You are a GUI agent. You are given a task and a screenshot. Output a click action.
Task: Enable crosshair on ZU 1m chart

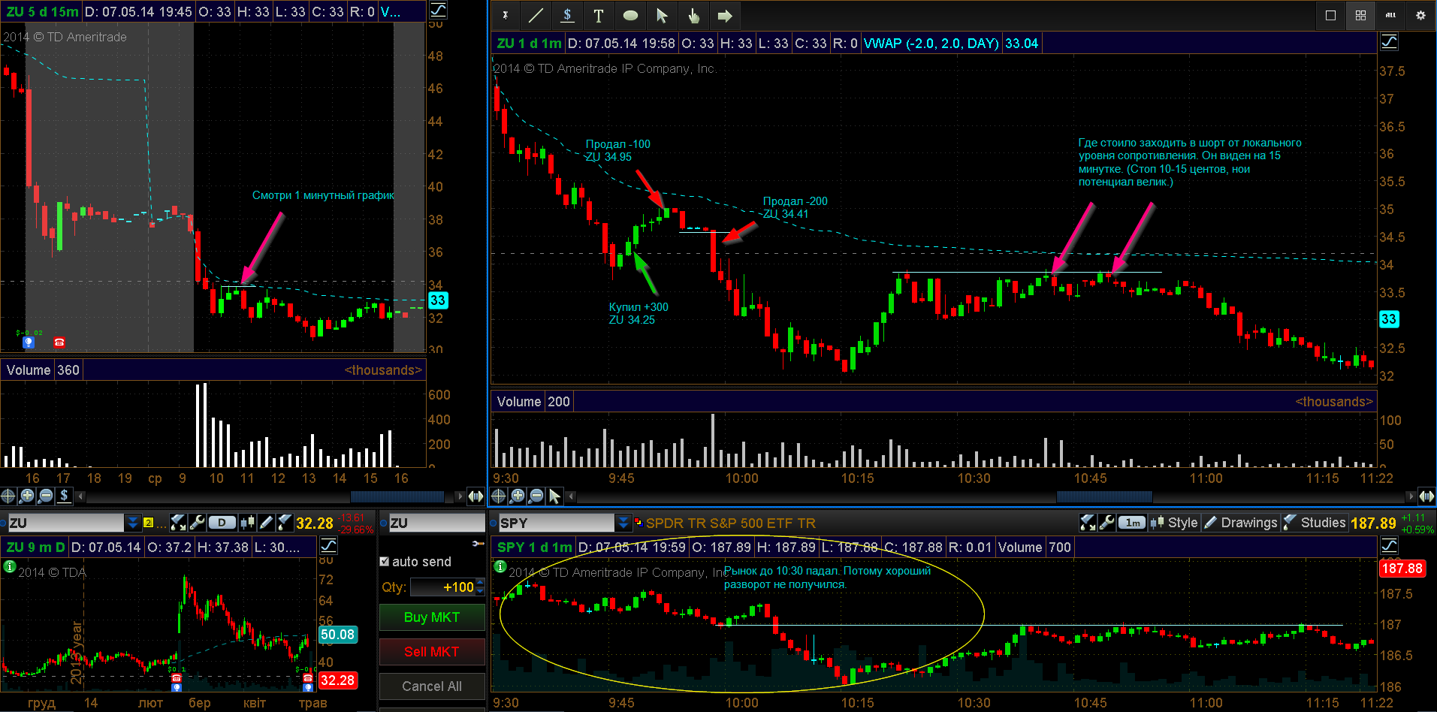click(498, 496)
